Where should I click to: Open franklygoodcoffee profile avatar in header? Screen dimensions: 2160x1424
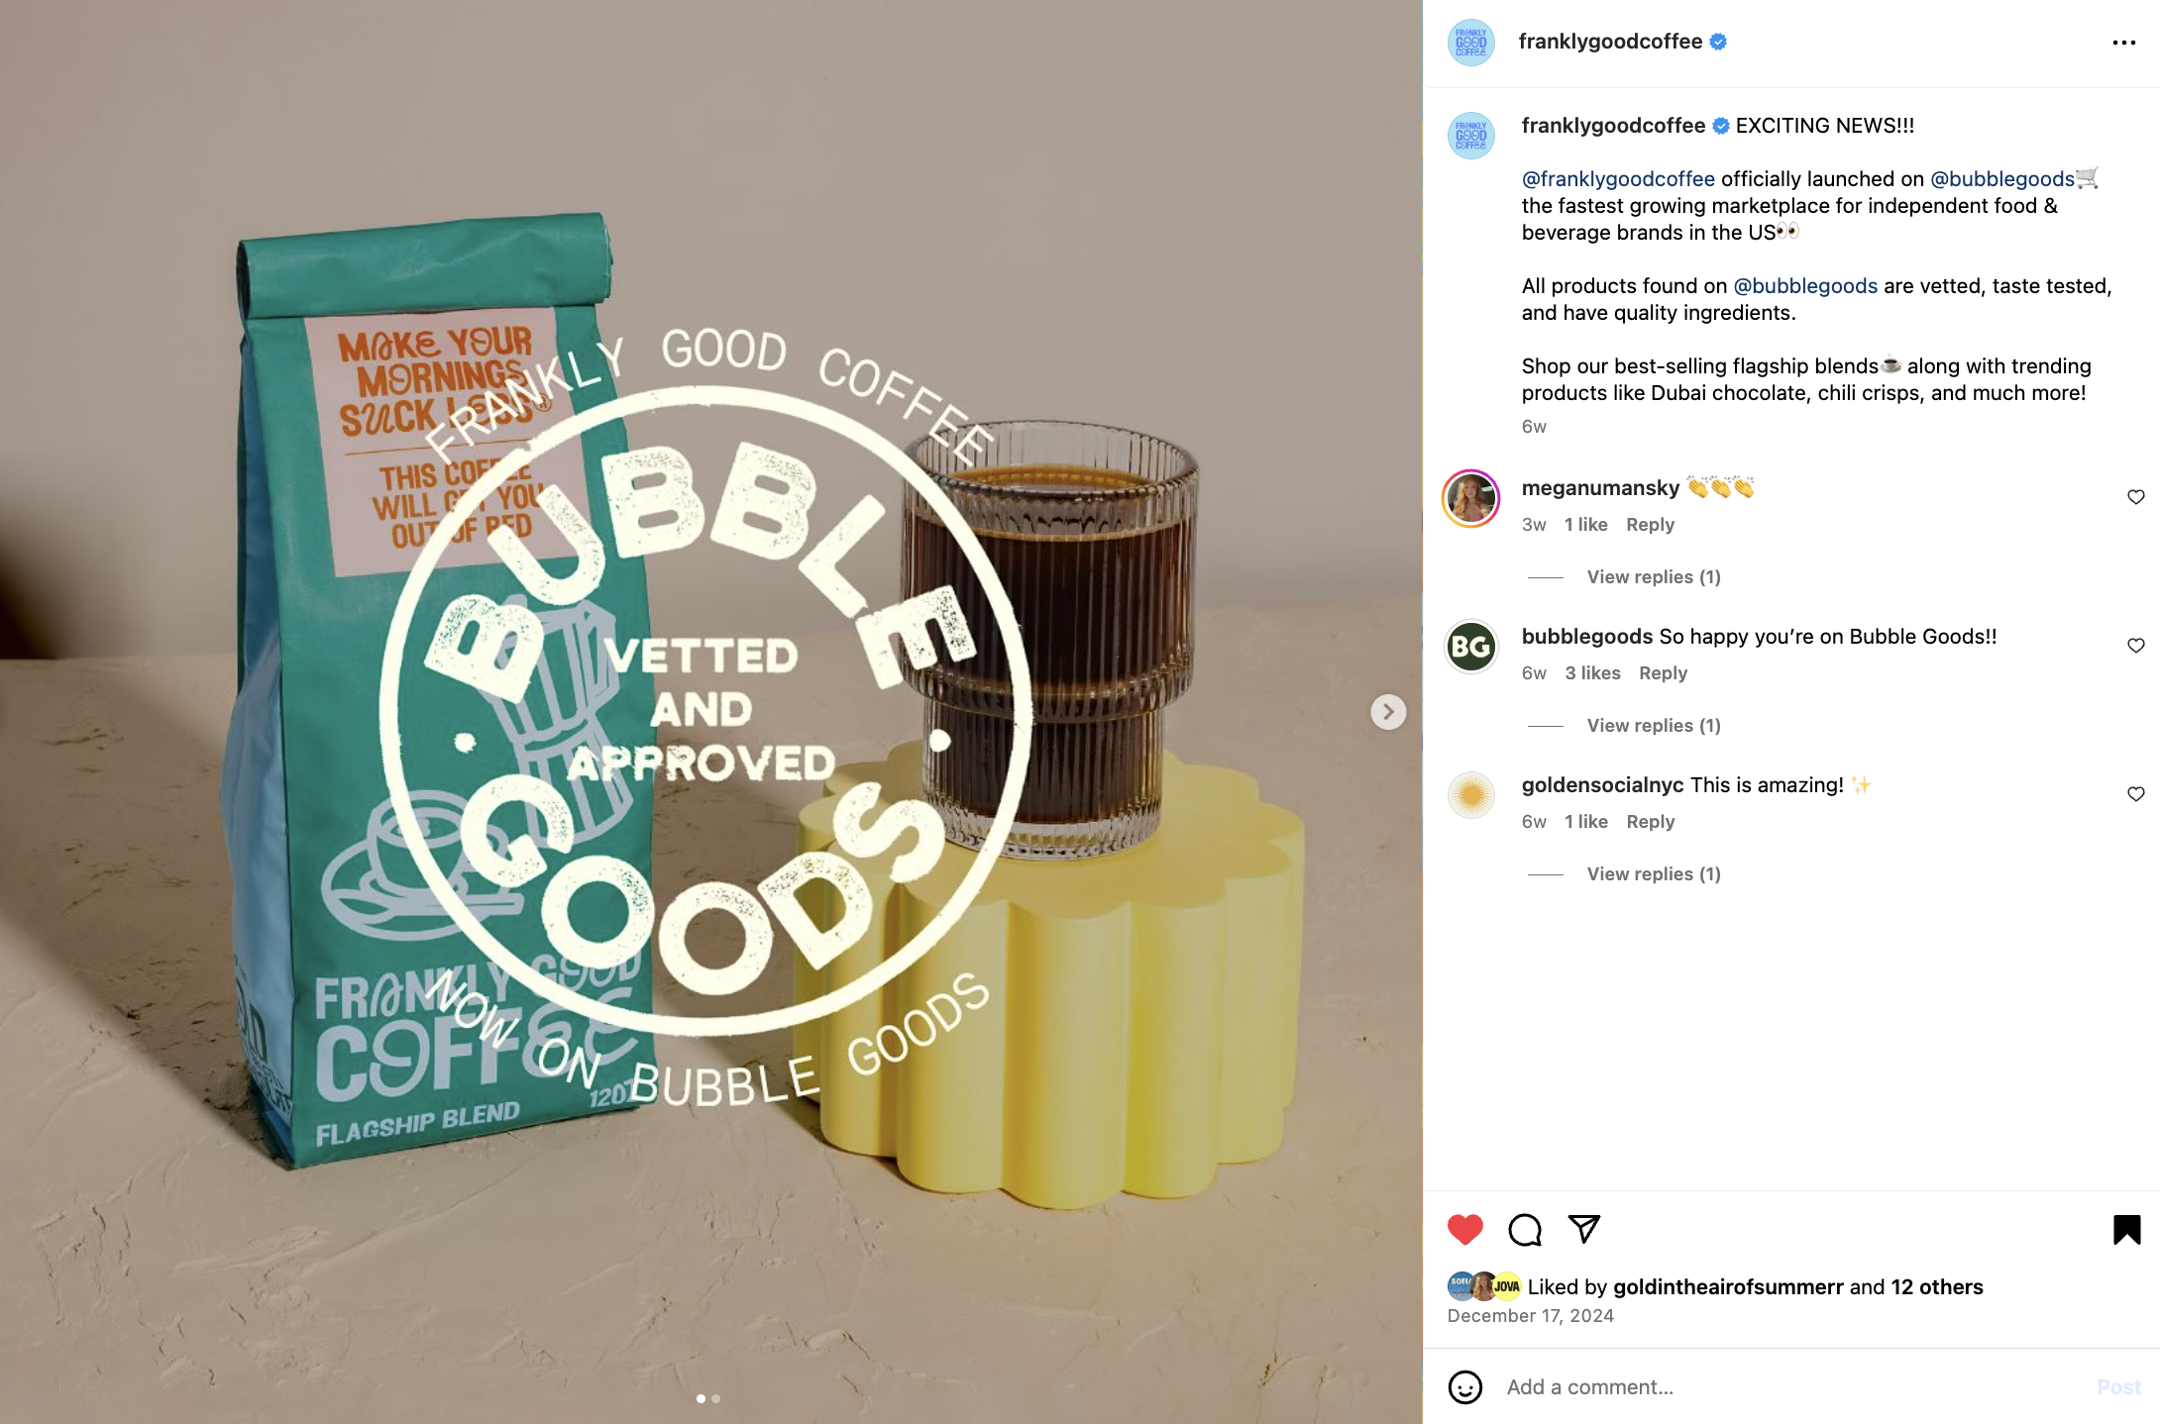[x=1470, y=43]
